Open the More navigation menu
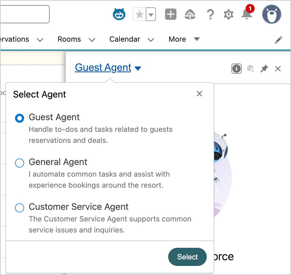This screenshot has height=275, width=291. (x=184, y=39)
